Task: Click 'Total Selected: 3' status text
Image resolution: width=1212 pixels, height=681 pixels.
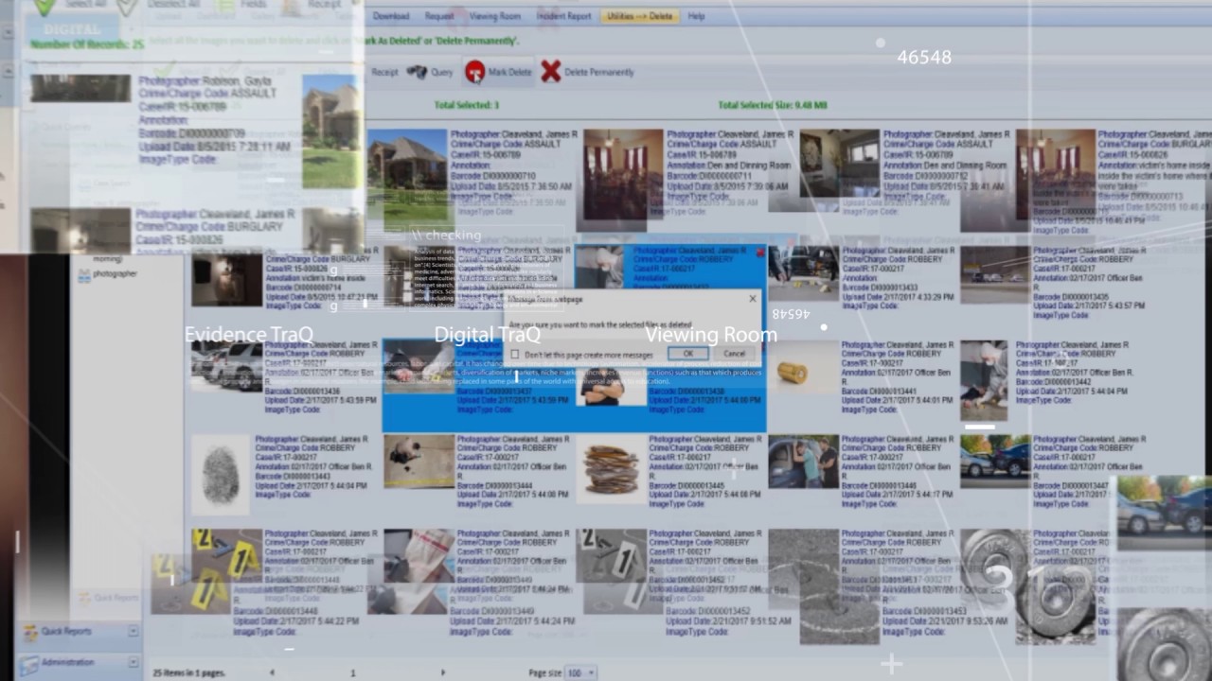Action: pyautogui.click(x=466, y=105)
